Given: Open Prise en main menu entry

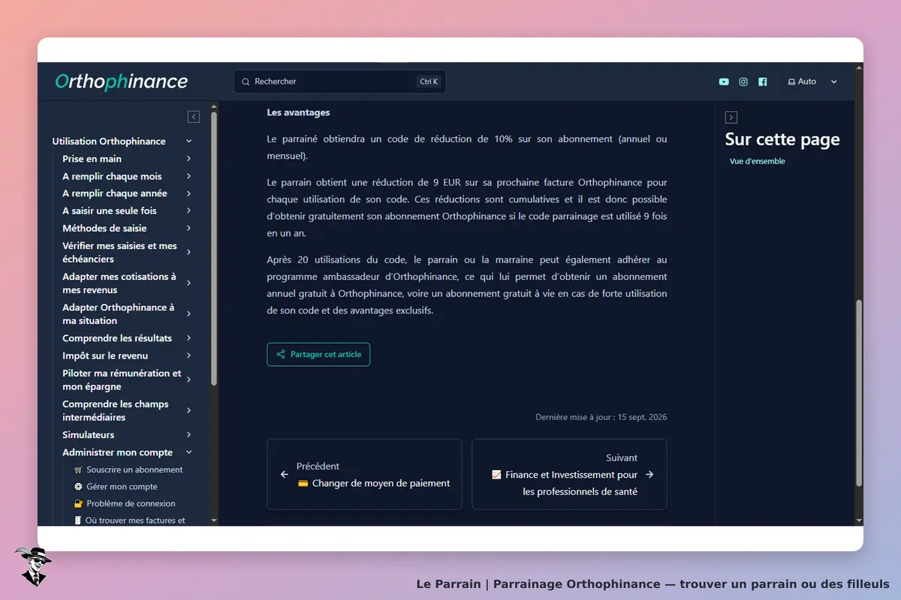Looking at the screenshot, I should coord(92,159).
